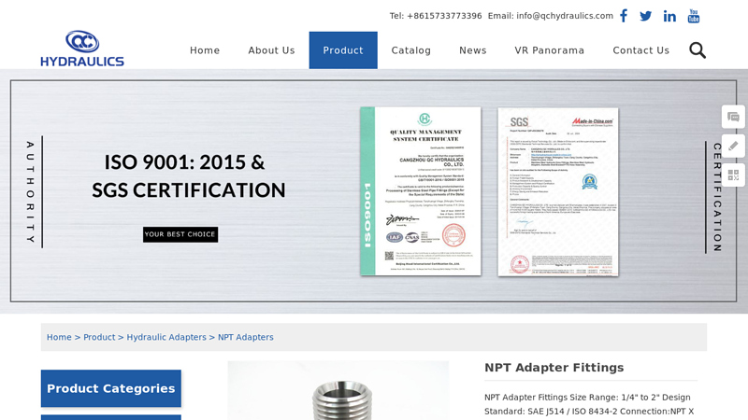Open the Twitter social icon
This screenshot has width=748, height=420.
click(x=645, y=16)
